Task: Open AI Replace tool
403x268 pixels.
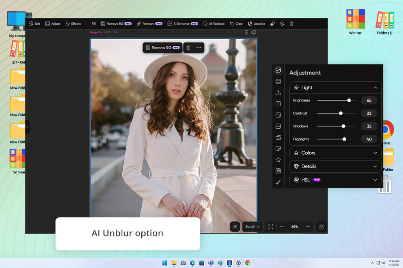Action: tap(214, 24)
